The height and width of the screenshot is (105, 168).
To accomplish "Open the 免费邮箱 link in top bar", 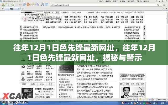I will [x=91, y=13].
